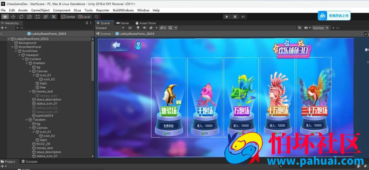Screen dimensions: 369x170
Task: Select Background object in Hierarchy
Action: click(x=27, y=43)
